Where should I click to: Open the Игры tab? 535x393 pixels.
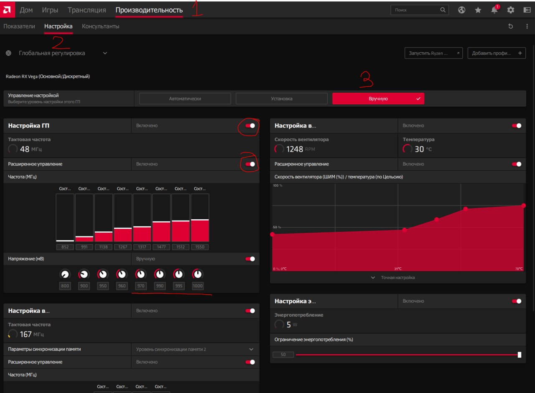pos(50,10)
